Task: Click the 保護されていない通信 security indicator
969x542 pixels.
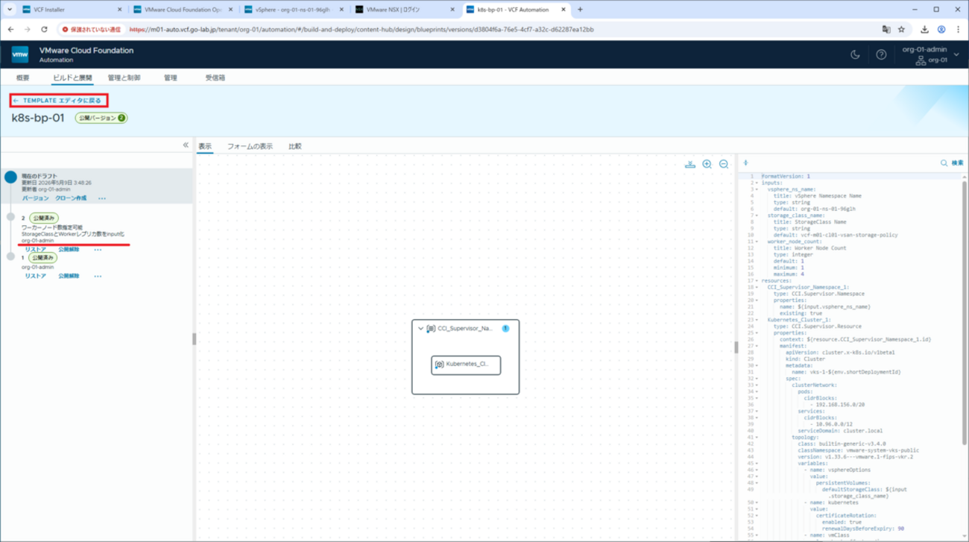Action: 92,30
